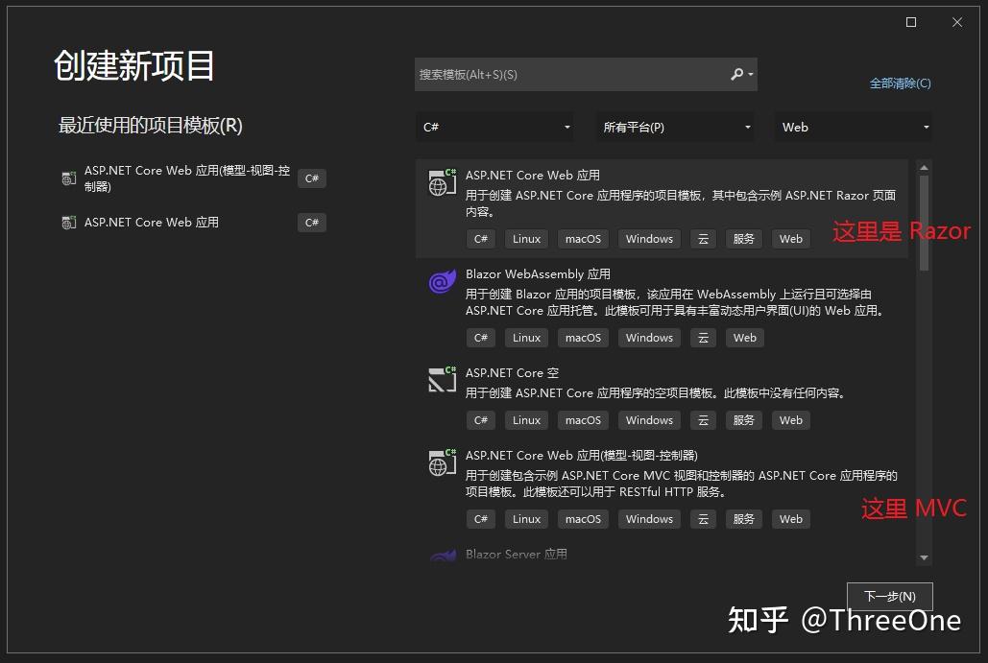Click inside the 搜索模板 search box

(576, 74)
